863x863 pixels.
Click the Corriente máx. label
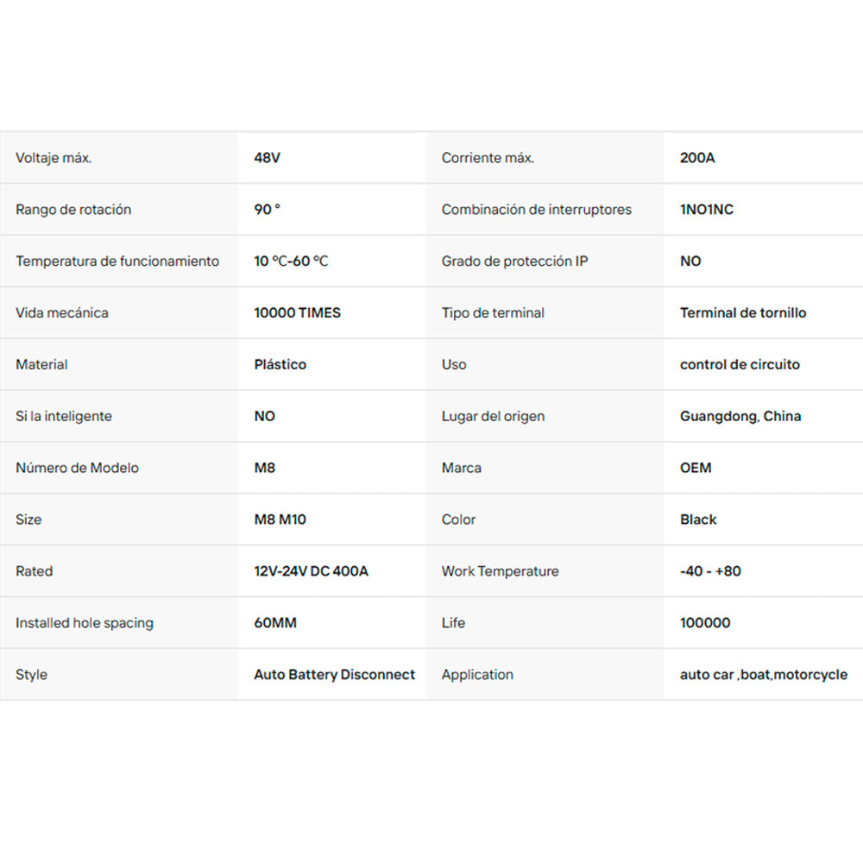[x=488, y=158]
